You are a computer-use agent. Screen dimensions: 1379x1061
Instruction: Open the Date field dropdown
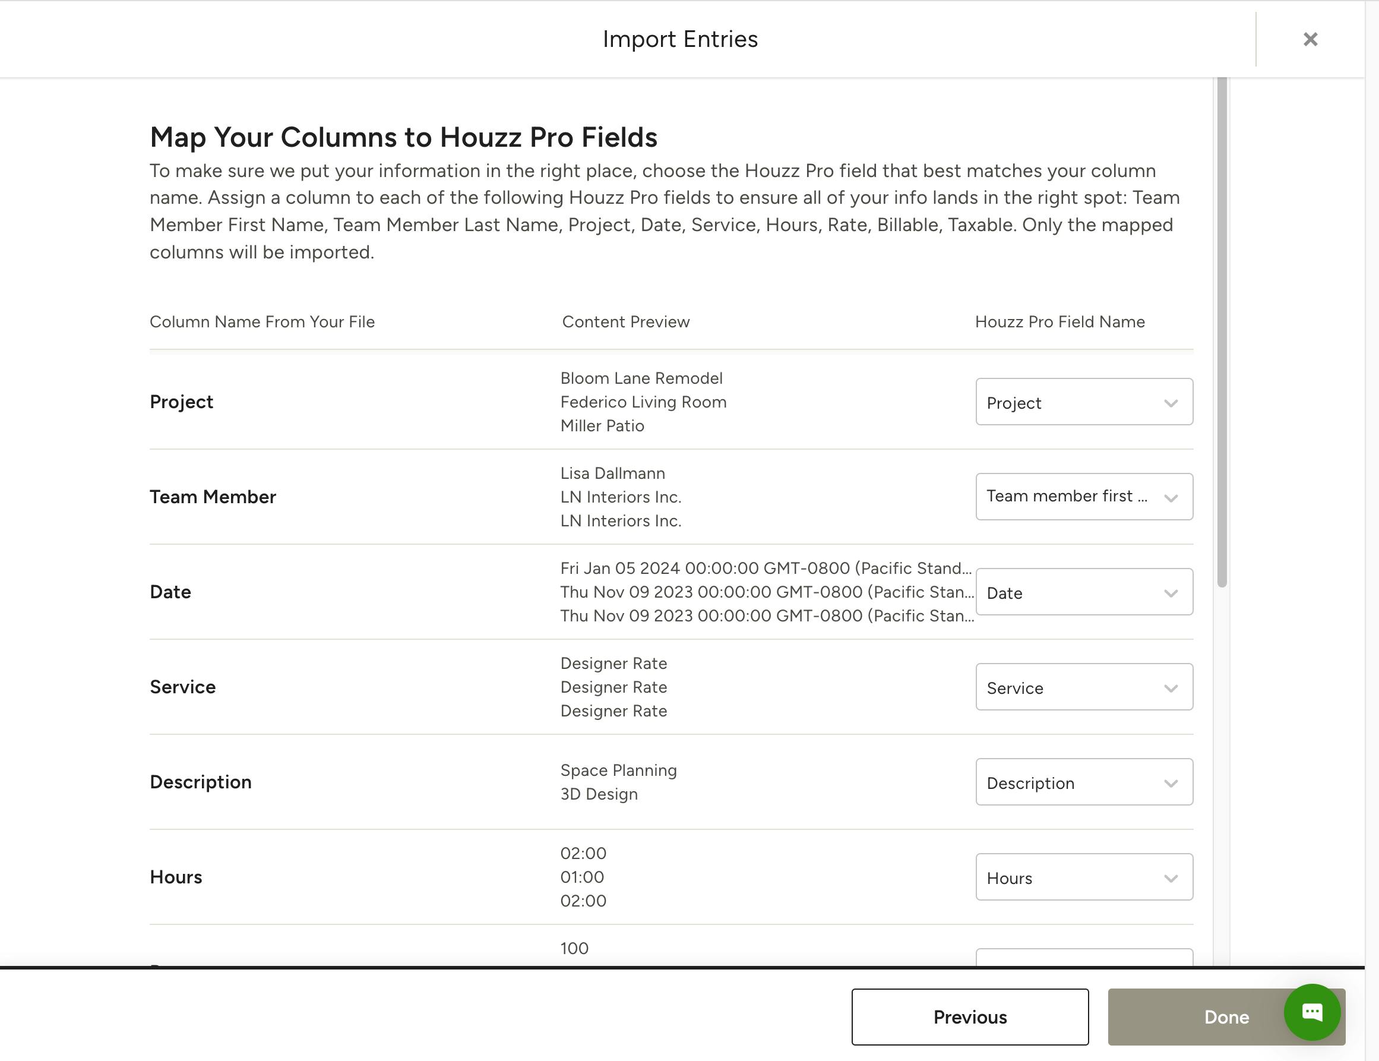click(x=1084, y=592)
